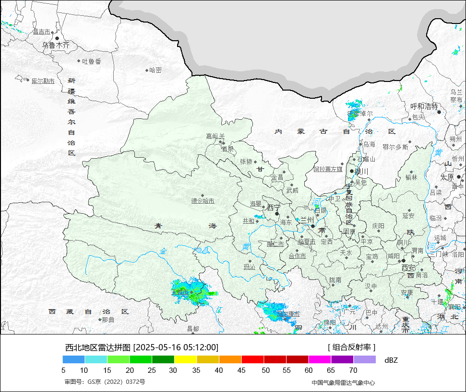466x392 pixels.
Task: Click the 哈密 city label
Action: point(155,70)
